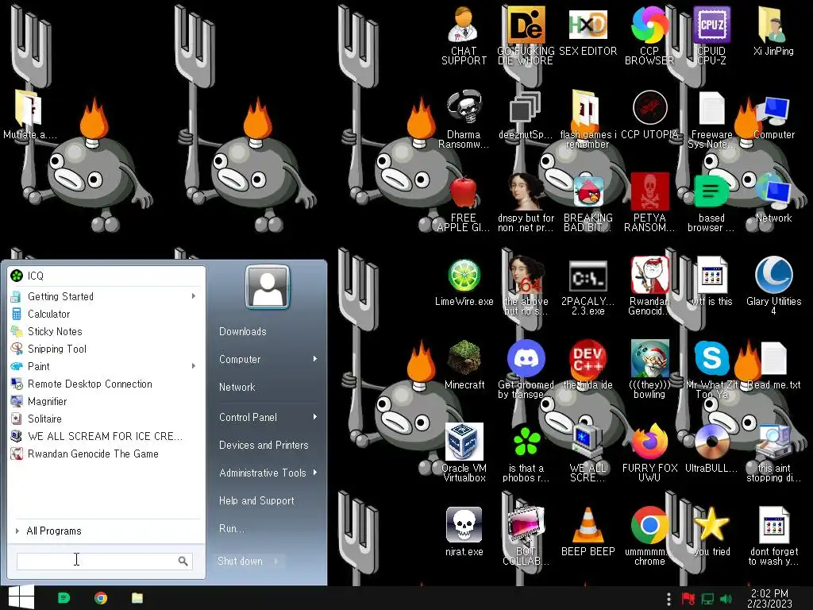813x610 pixels.
Task: Open the flash games i remember folder
Action: (x=588, y=119)
